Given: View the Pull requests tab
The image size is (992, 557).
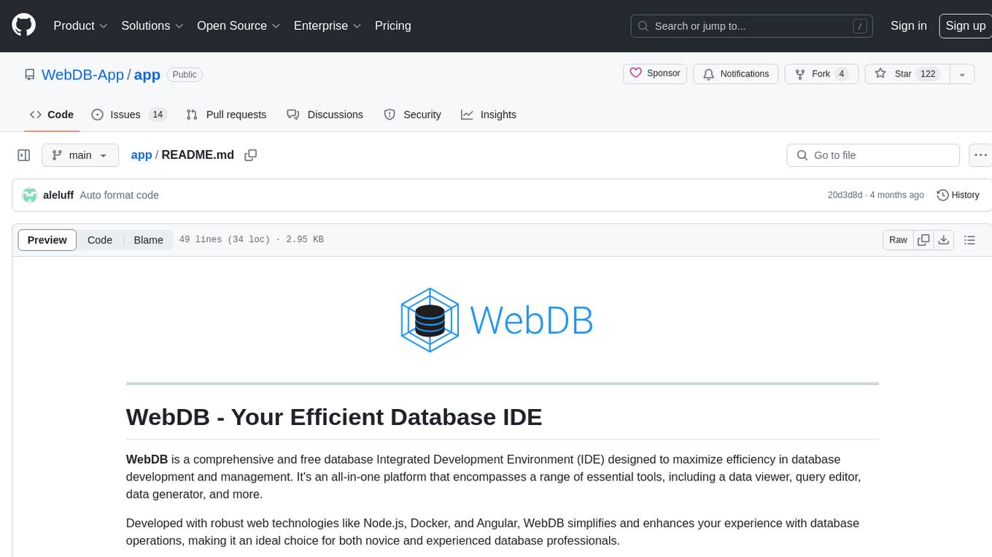Looking at the screenshot, I should point(226,114).
